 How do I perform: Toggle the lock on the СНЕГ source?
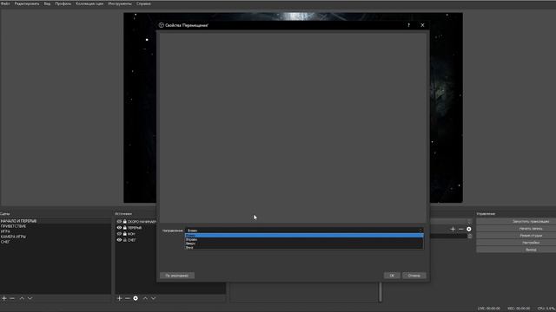click(x=125, y=240)
